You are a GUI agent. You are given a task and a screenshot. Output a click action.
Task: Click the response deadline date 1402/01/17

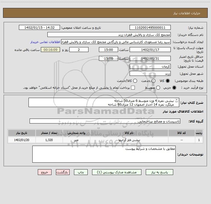[x=150, y=50]
